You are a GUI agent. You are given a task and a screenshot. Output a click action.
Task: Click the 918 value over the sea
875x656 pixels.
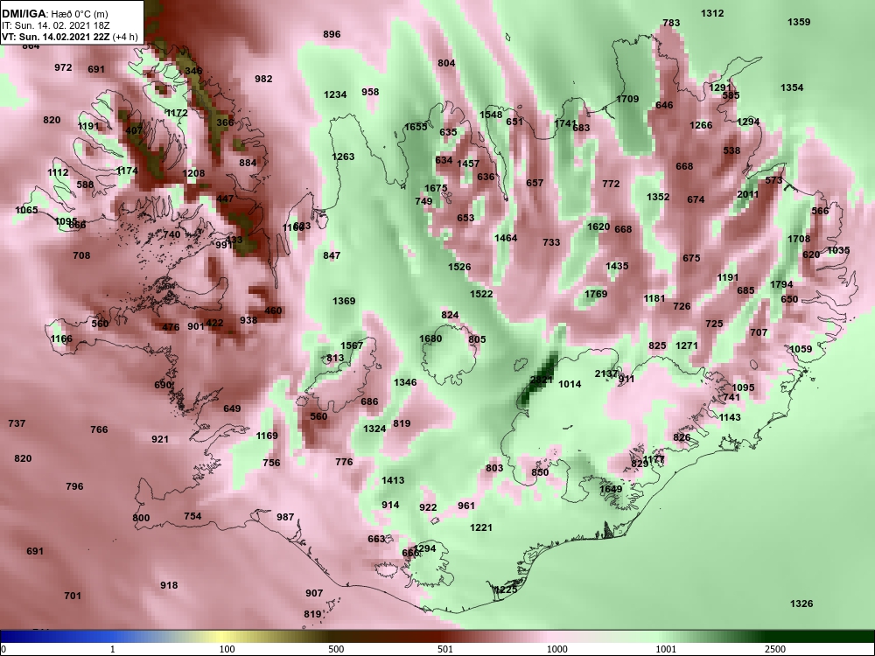[169, 585]
